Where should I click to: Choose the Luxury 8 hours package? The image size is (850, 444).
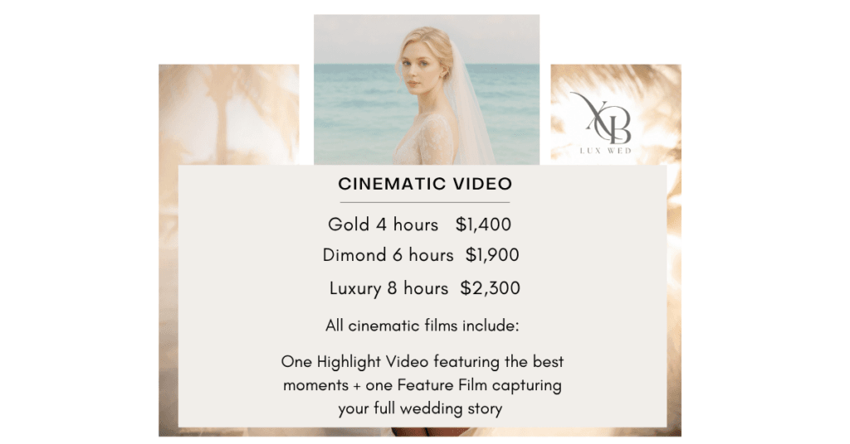coord(388,288)
